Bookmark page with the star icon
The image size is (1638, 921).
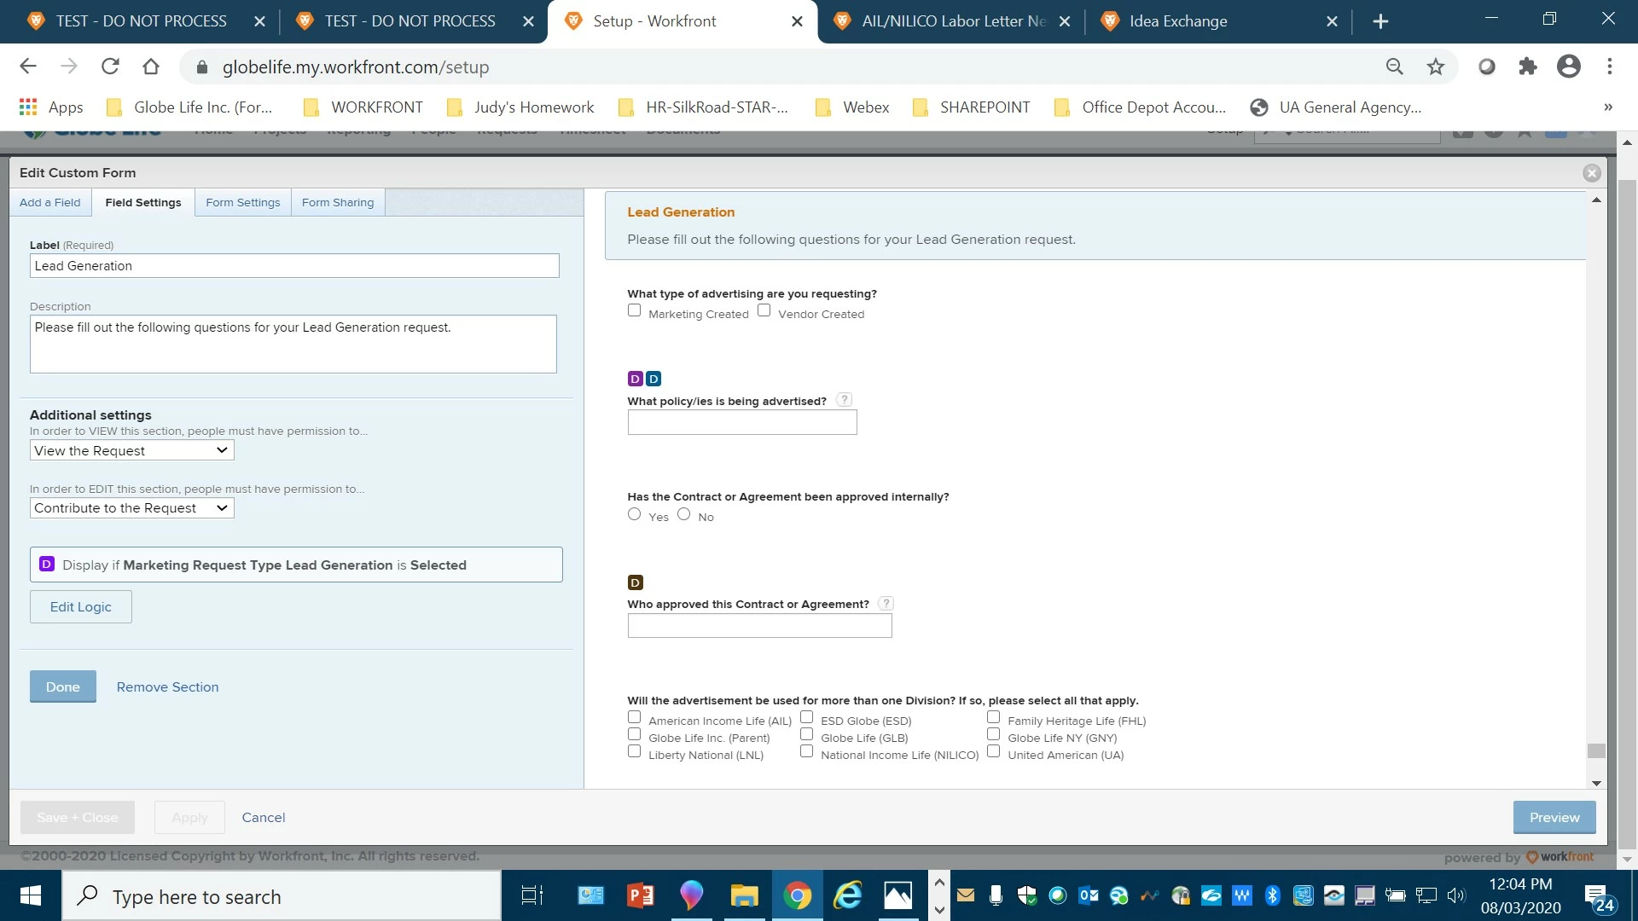coord(1436,67)
